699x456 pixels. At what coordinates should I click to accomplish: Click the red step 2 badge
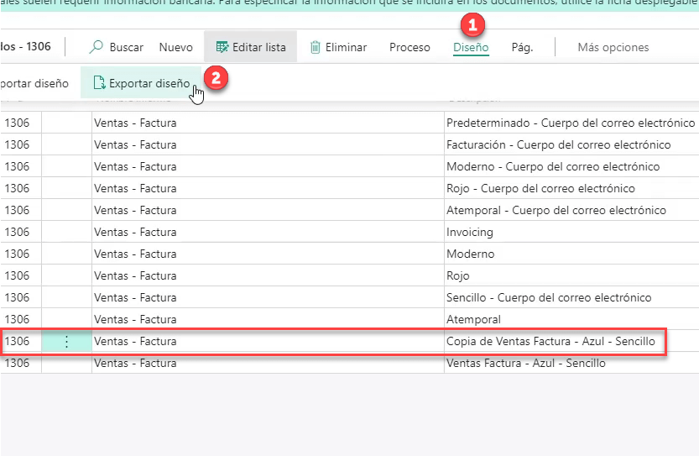(216, 79)
